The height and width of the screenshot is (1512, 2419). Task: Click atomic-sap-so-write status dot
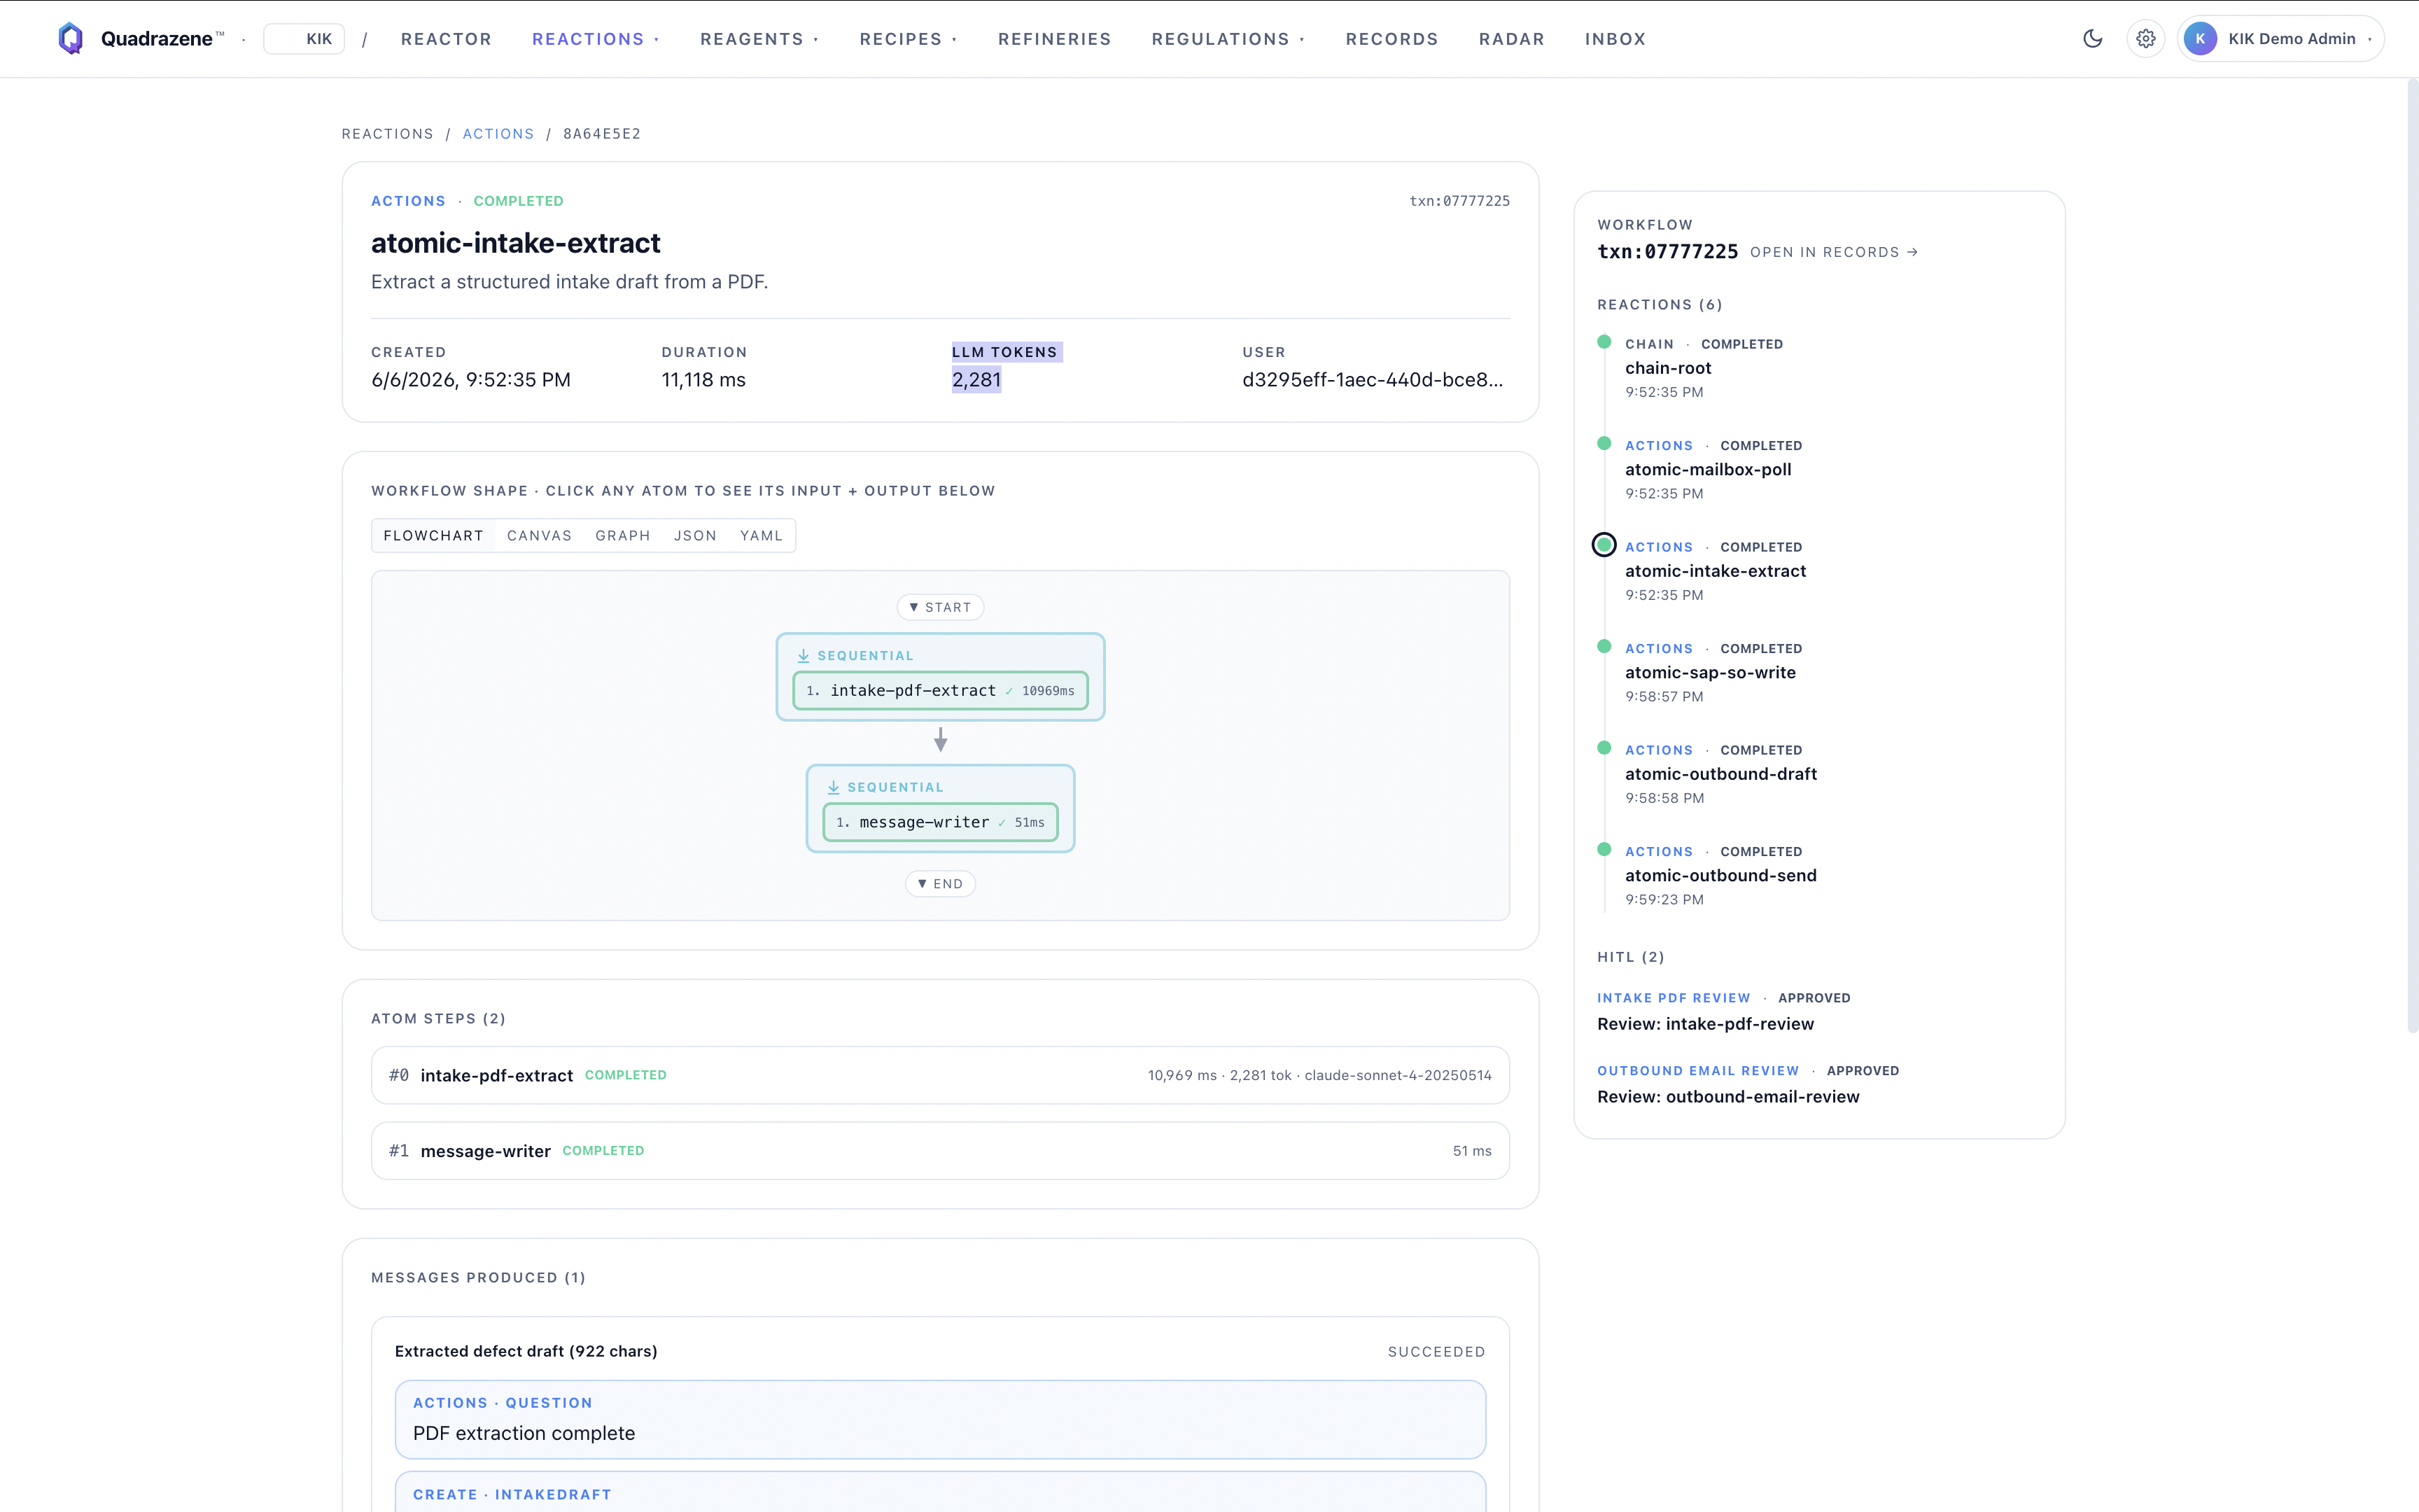[x=1604, y=647]
